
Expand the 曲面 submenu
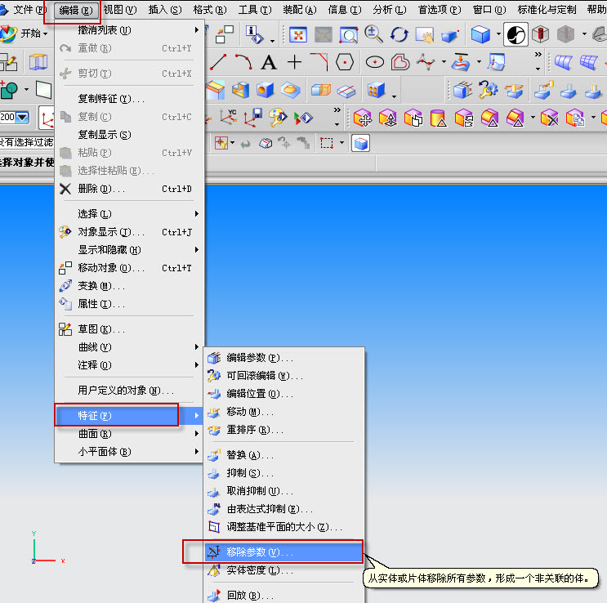(x=129, y=434)
